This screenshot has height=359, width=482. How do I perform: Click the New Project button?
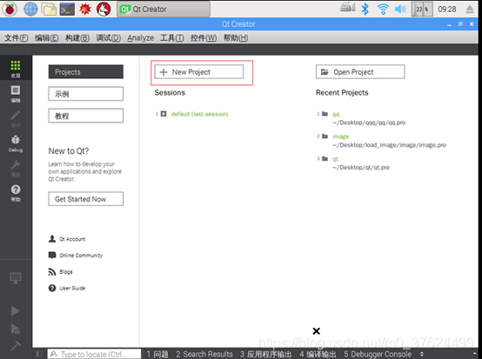(199, 72)
